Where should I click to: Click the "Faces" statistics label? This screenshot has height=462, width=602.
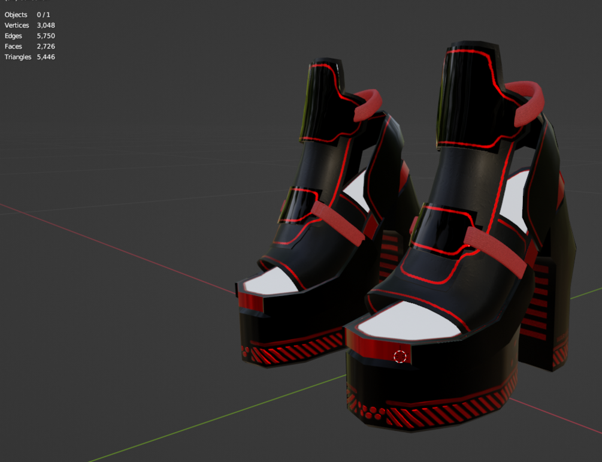tap(13, 47)
